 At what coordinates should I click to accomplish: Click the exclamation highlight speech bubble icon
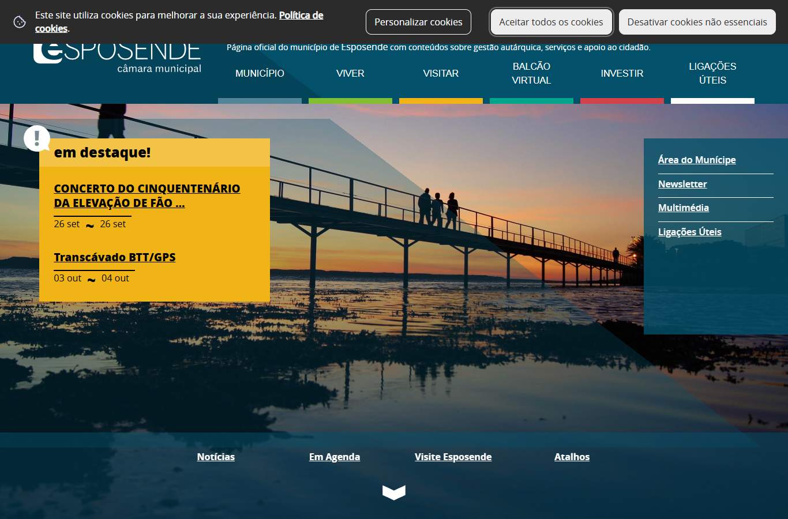pyautogui.click(x=37, y=138)
